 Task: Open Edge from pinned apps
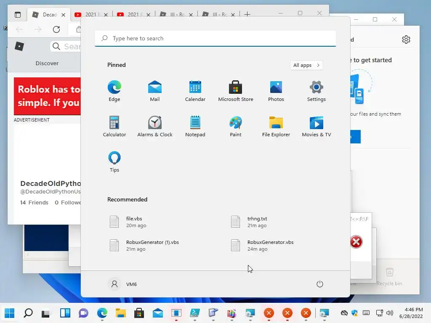[x=114, y=91]
